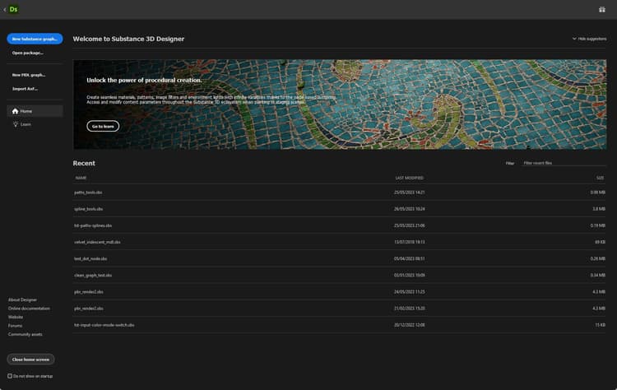Click the 69 KB size cell

pos(600,242)
